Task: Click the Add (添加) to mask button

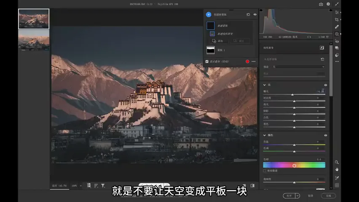Action: point(218,41)
